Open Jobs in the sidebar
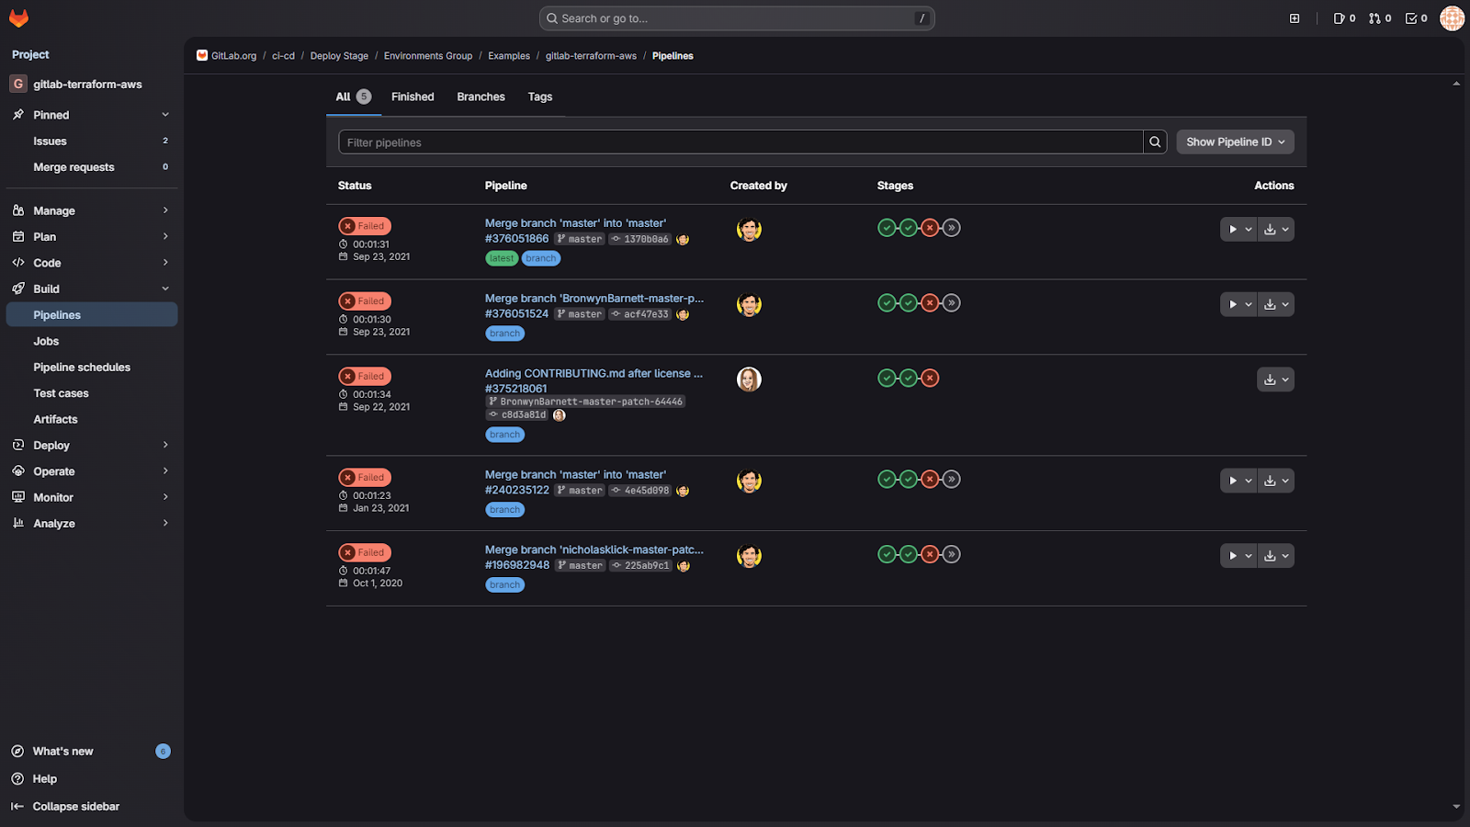This screenshot has height=827, width=1470. [x=92, y=341]
